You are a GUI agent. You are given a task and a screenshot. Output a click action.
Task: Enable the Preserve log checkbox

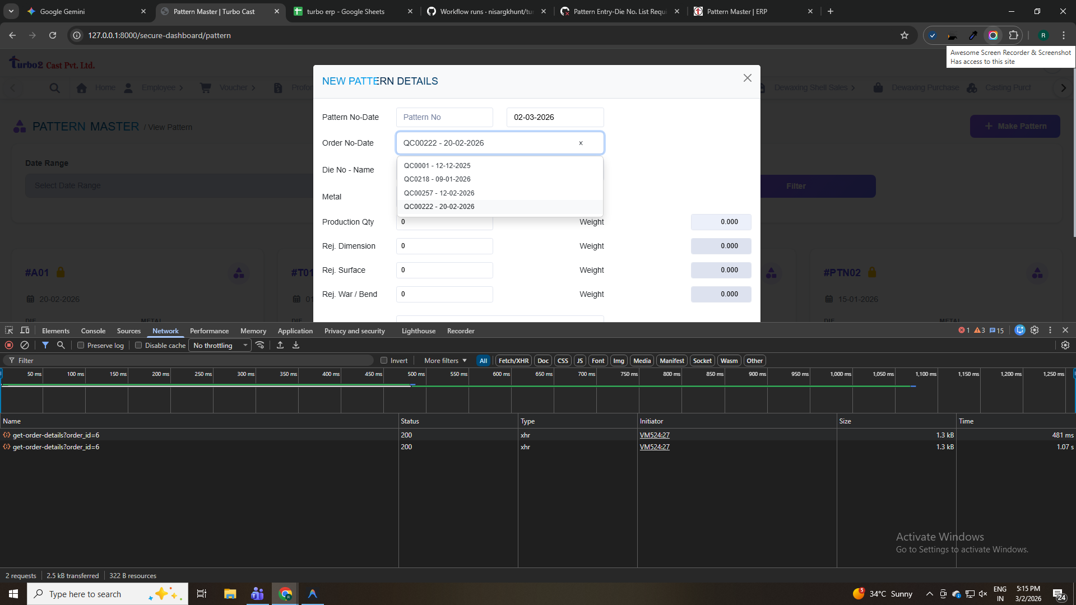coord(81,346)
